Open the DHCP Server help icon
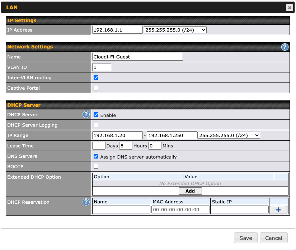296x250 pixels. pyautogui.click(x=86, y=114)
